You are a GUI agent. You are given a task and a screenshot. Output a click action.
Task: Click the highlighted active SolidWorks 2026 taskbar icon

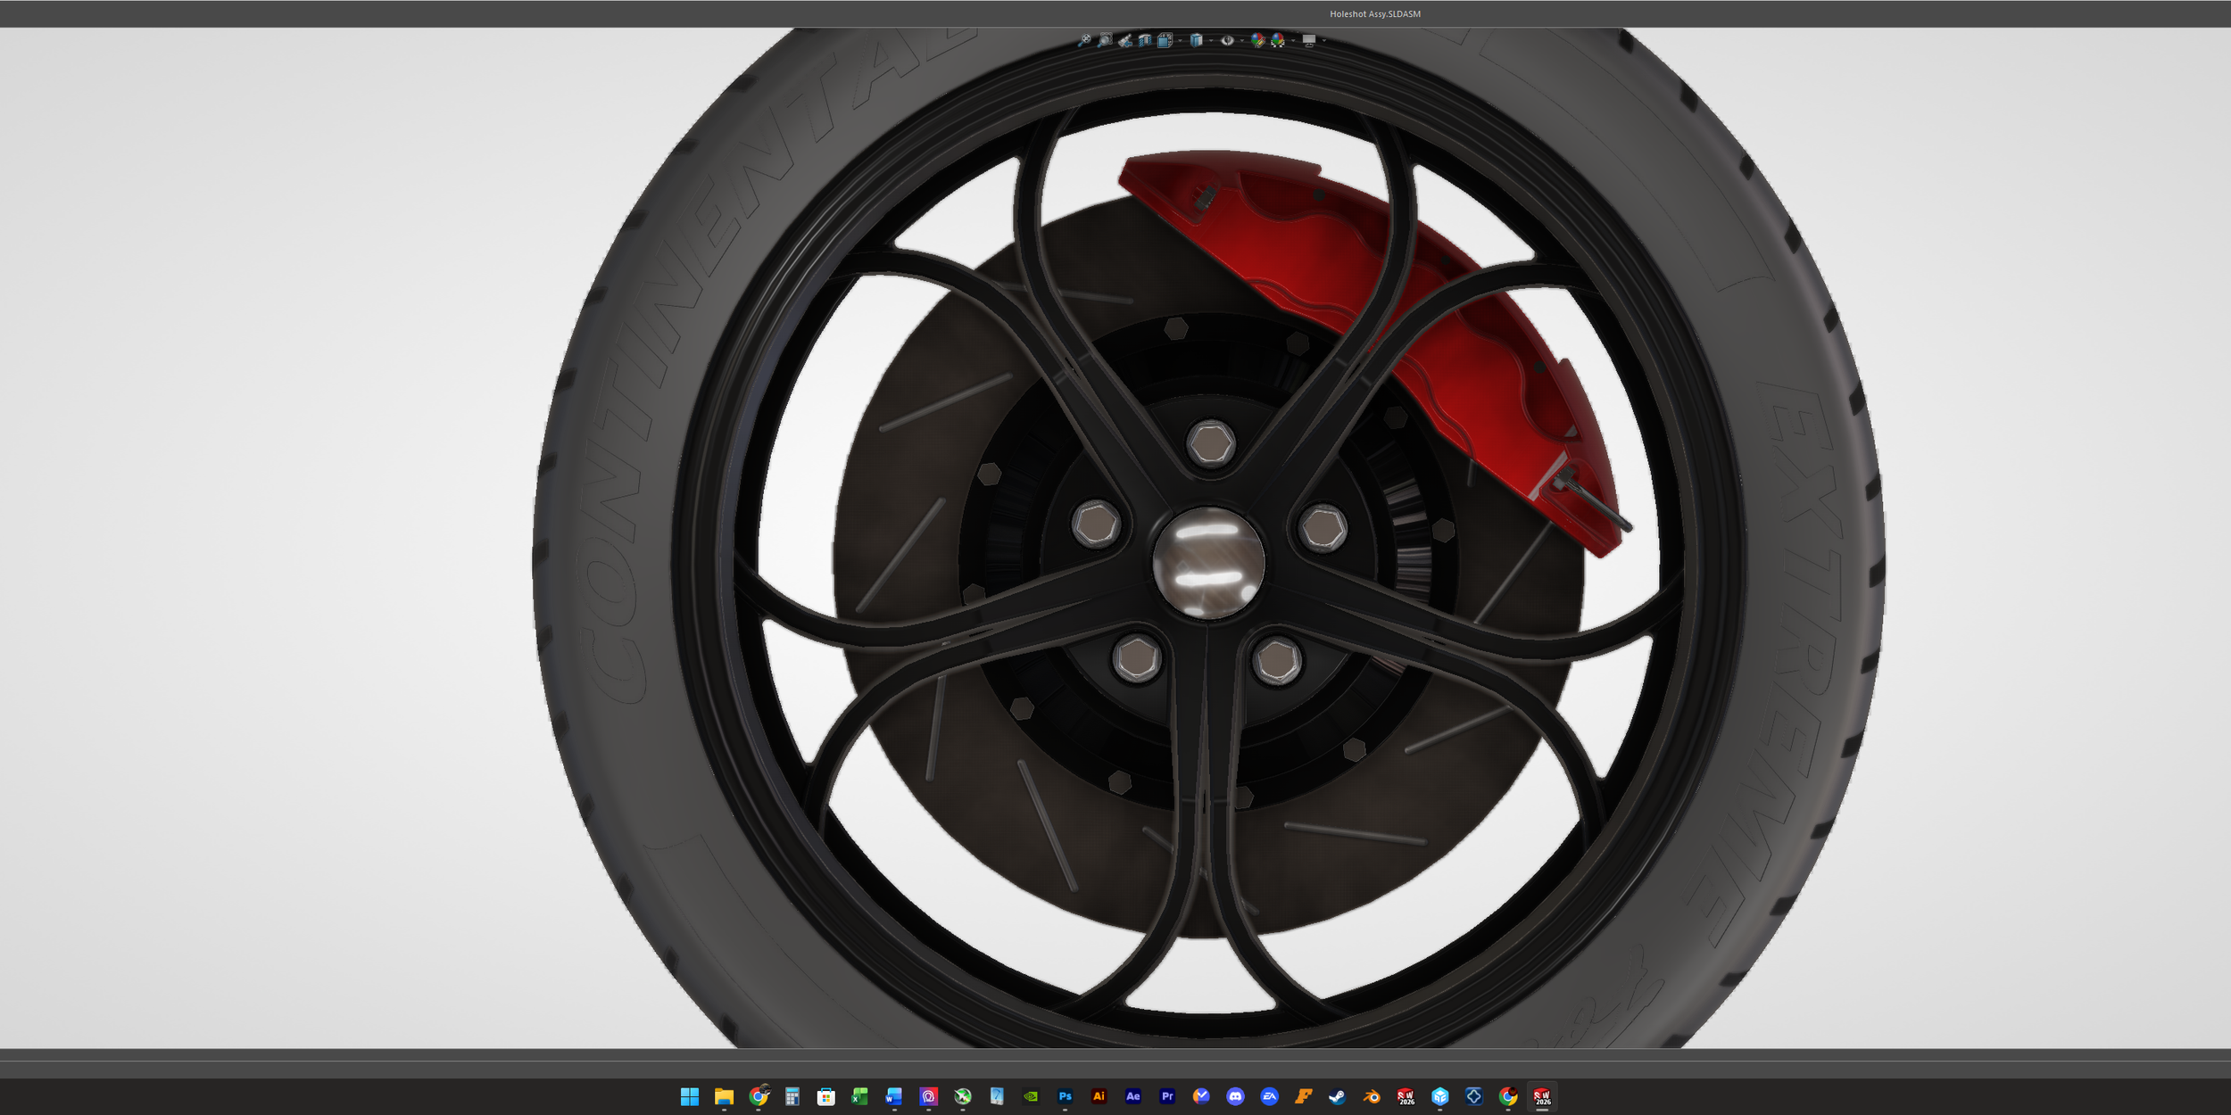coord(1542,1097)
